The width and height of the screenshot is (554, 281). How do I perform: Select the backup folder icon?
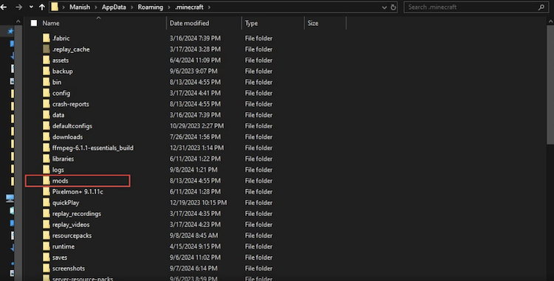pos(47,71)
